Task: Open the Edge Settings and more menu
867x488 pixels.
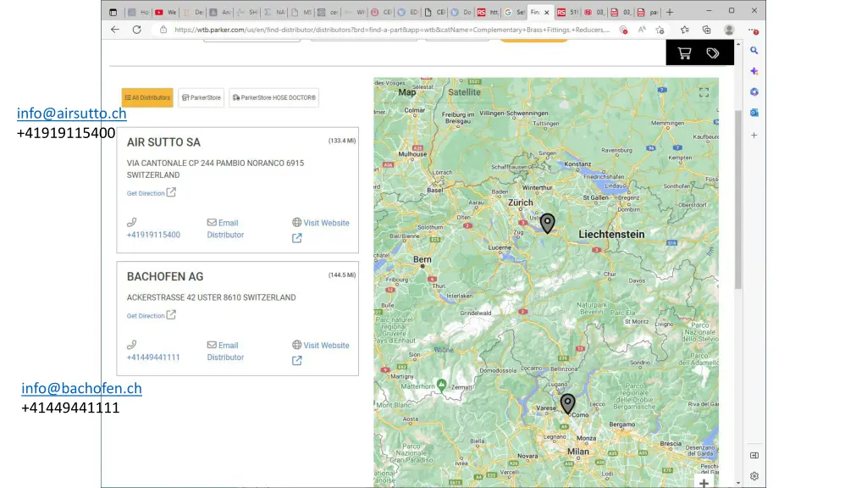Action: coord(753,30)
